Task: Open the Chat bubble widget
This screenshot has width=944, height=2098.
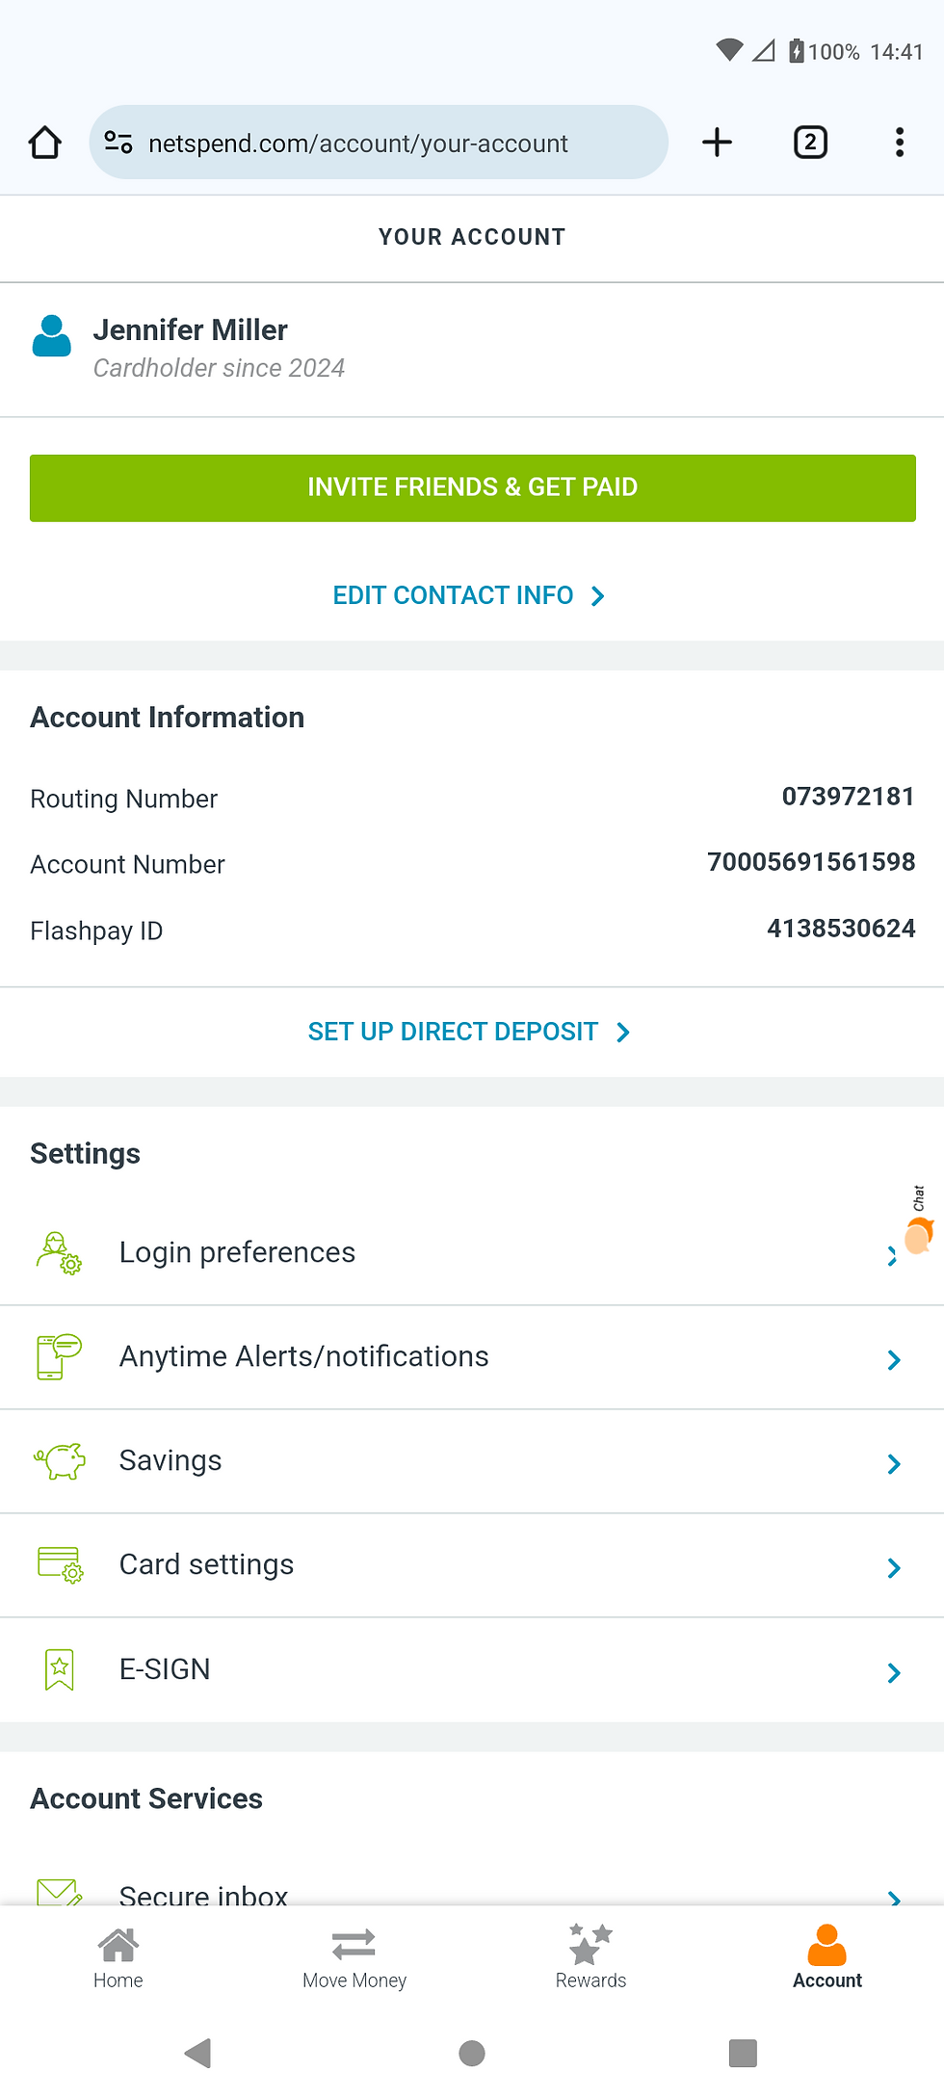Action: click(x=919, y=1221)
